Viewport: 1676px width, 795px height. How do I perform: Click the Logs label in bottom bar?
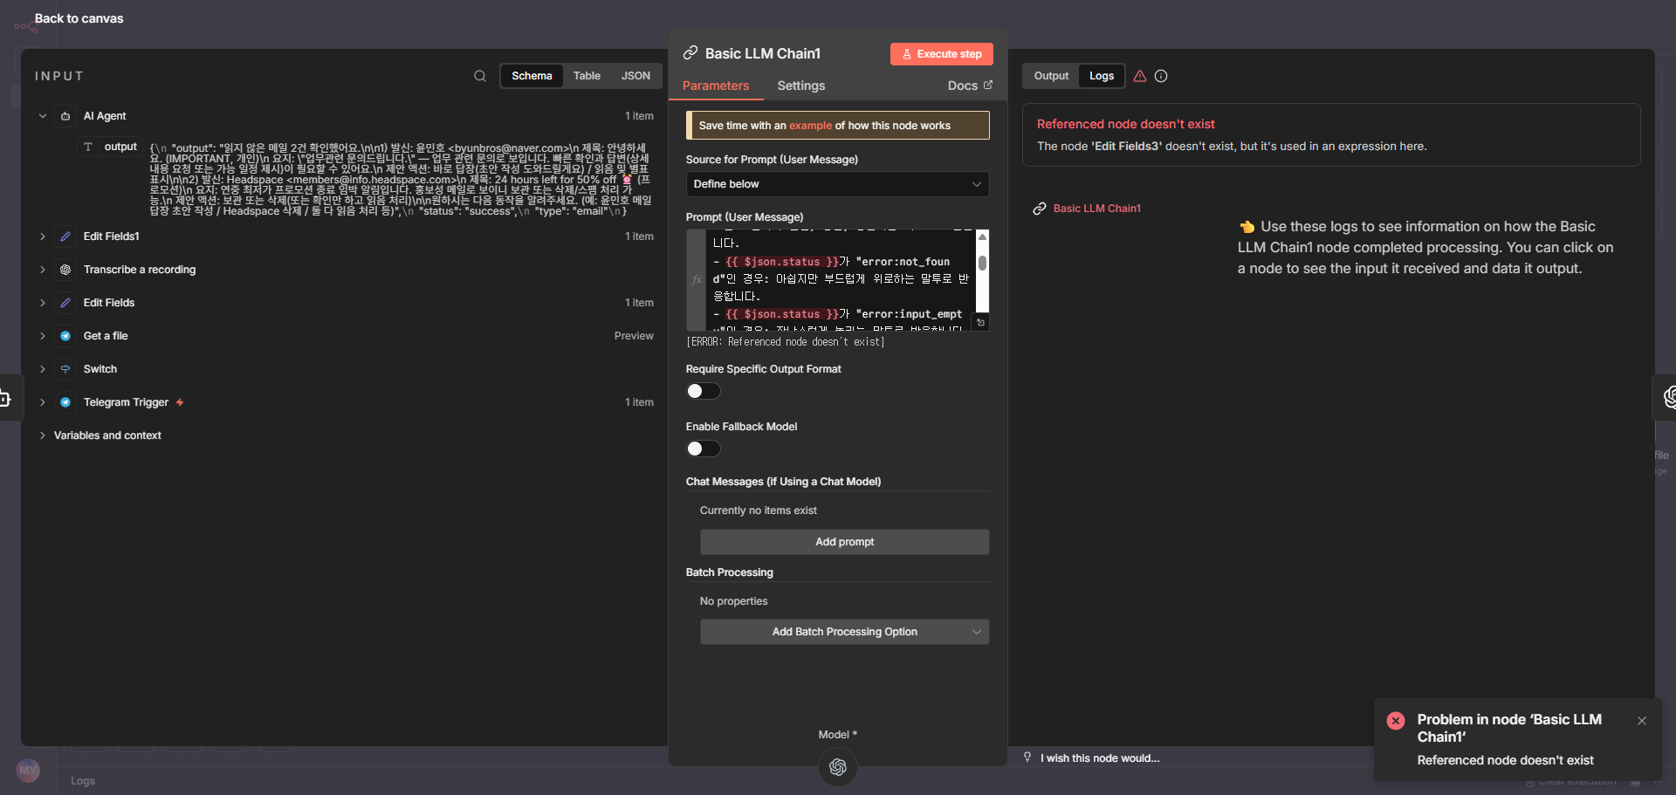click(83, 781)
